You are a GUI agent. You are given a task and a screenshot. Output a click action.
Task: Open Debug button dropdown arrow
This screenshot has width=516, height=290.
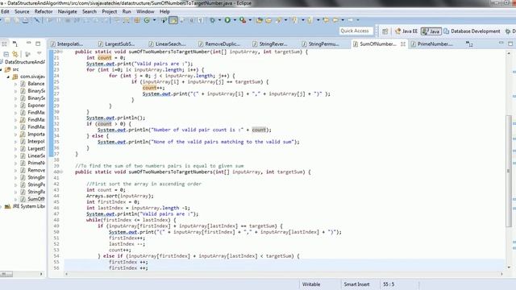coord(219,20)
